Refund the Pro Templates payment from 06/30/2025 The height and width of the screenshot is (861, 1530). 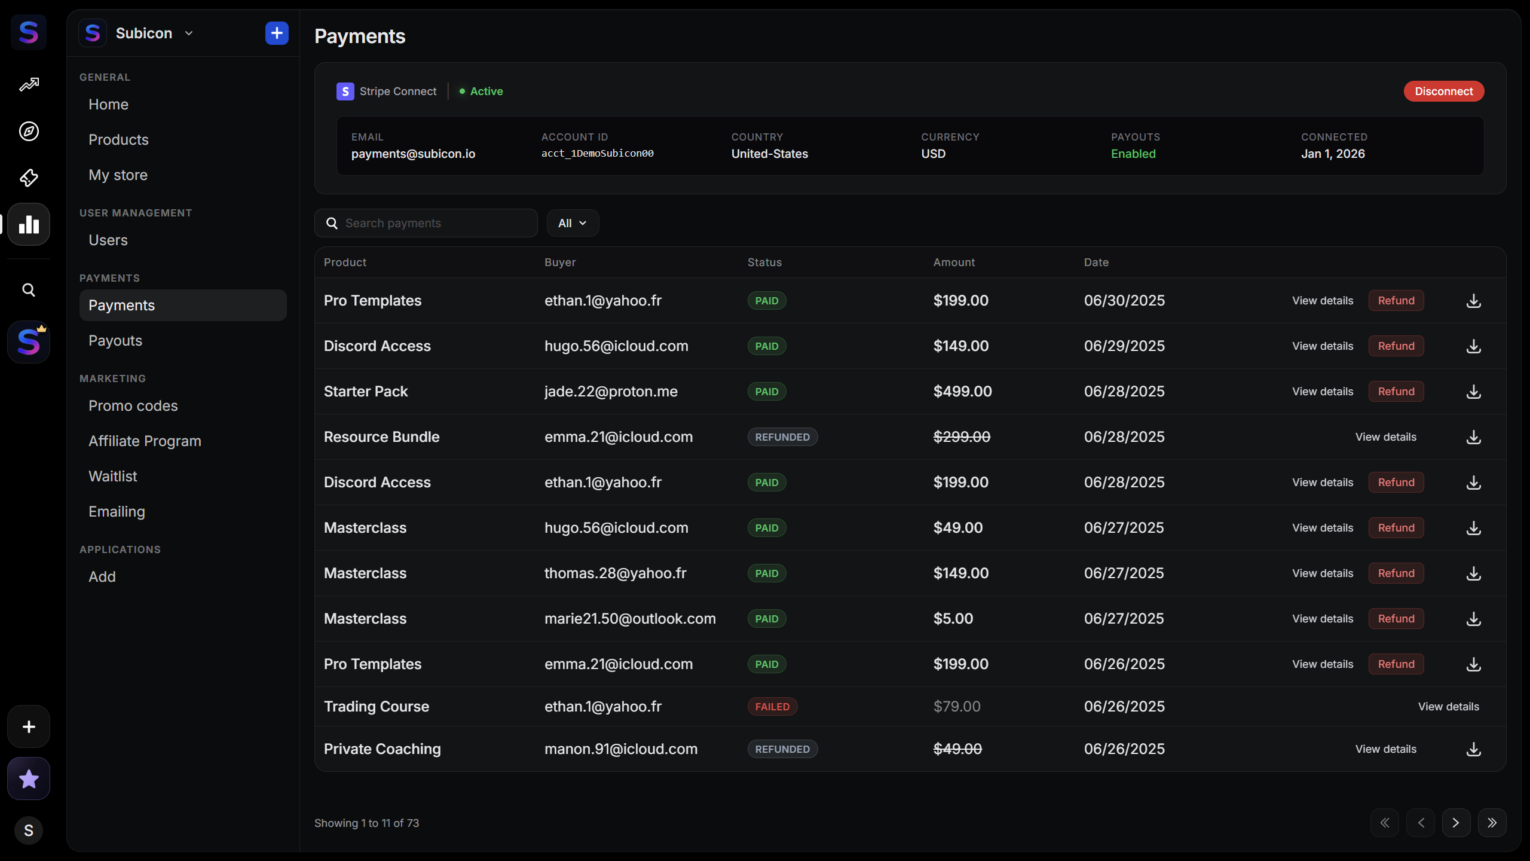pyautogui.click(x=1396, y=301)
